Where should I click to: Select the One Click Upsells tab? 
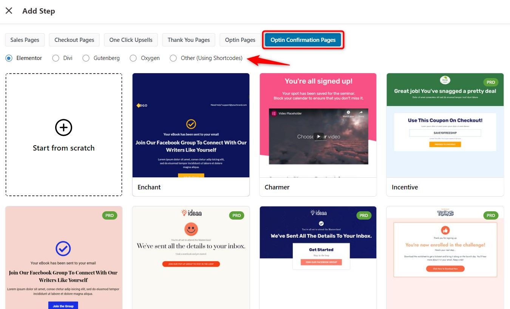131,40
